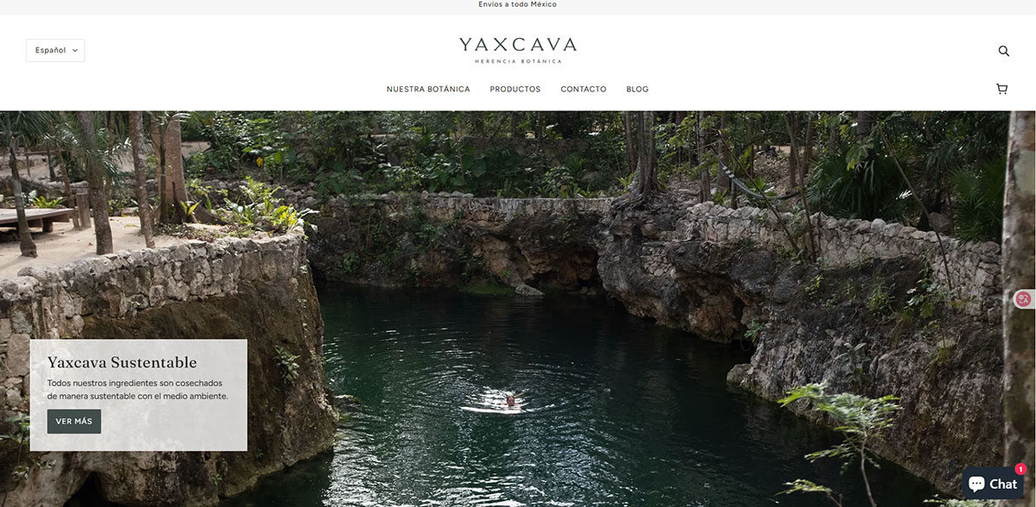This screenshot has height=507, width=1036.
Task: Click the swimmer in the cenote image
Action: pos(513,400)
